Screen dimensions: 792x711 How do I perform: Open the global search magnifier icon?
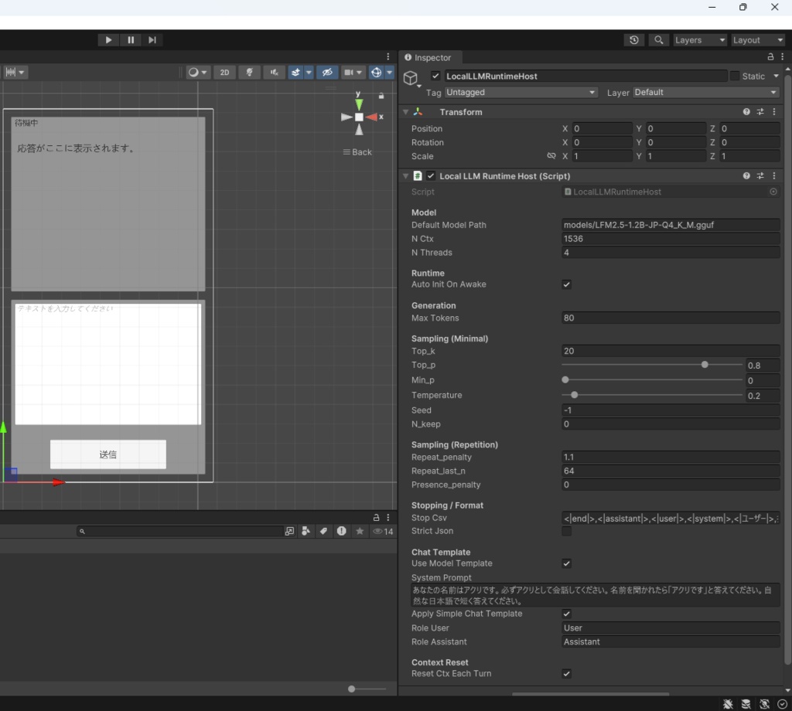coord(659,40)
